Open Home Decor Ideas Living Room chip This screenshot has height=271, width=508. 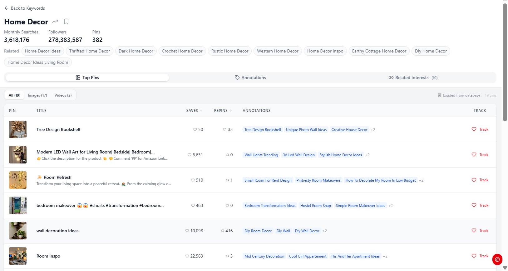tap(38, 63)
